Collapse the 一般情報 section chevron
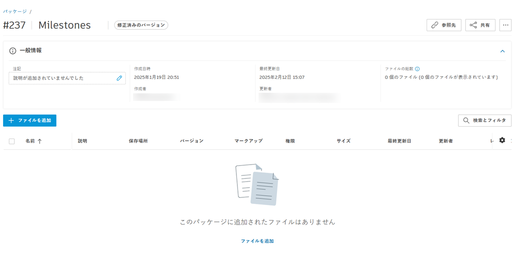514x263 pixels. [x=502, y=51]
